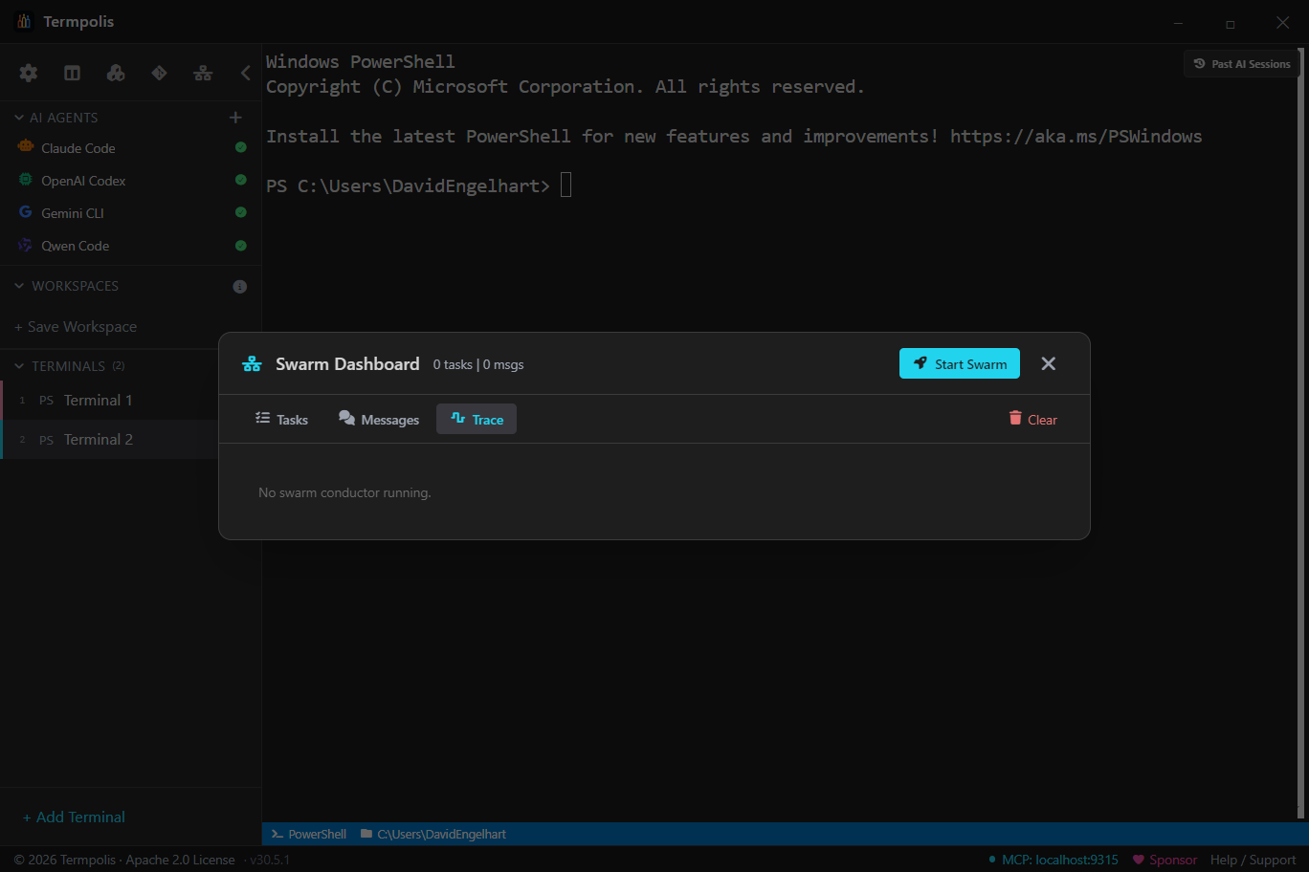Viewport: 1309px width, 872px height.
Task: Click the terminal prompt cursor area
Action: (x=566, y=185)
